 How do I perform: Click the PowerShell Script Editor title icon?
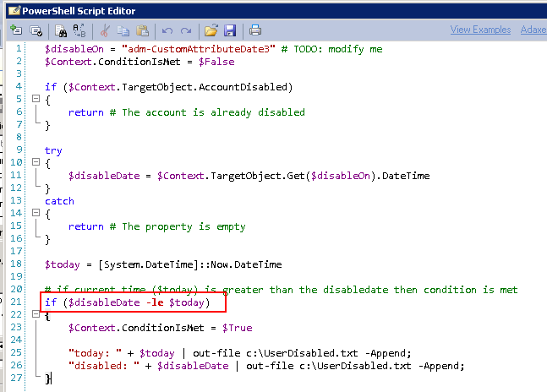pyautogui.click(x=14, y=11)
